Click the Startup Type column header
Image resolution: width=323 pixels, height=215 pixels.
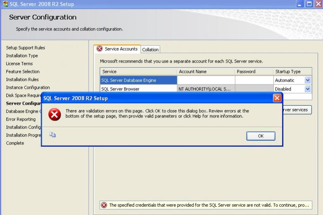click(x=292, y=71)
